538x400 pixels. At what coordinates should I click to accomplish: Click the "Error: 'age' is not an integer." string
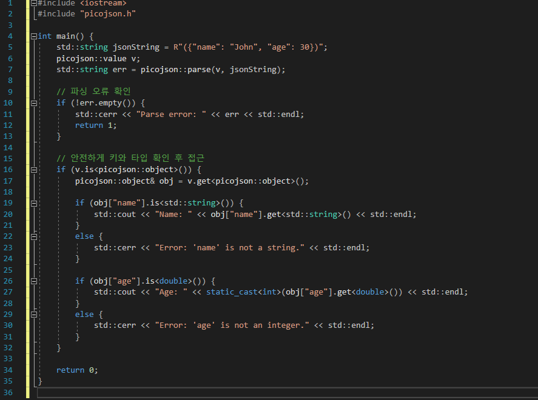tap(232, 325)
